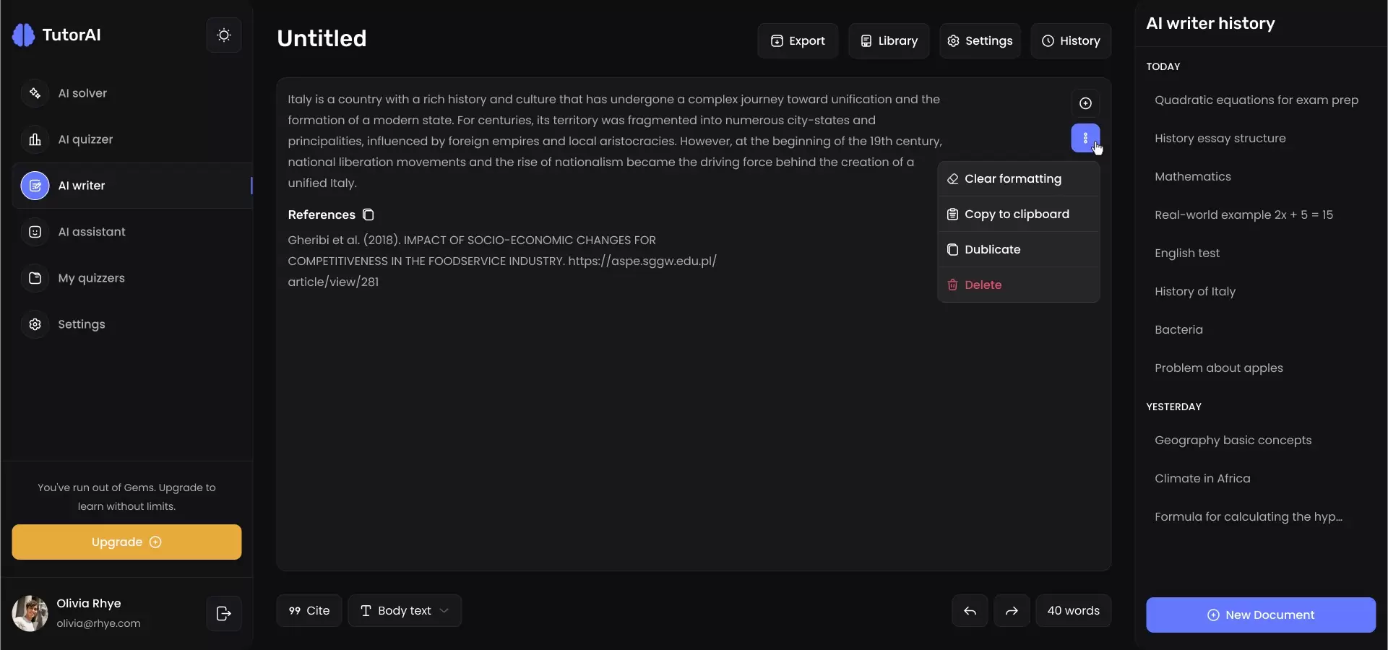Choose Copy to clipboard option
The width and height of the screenshot is (1388, 650).
tap(1017, 214)
